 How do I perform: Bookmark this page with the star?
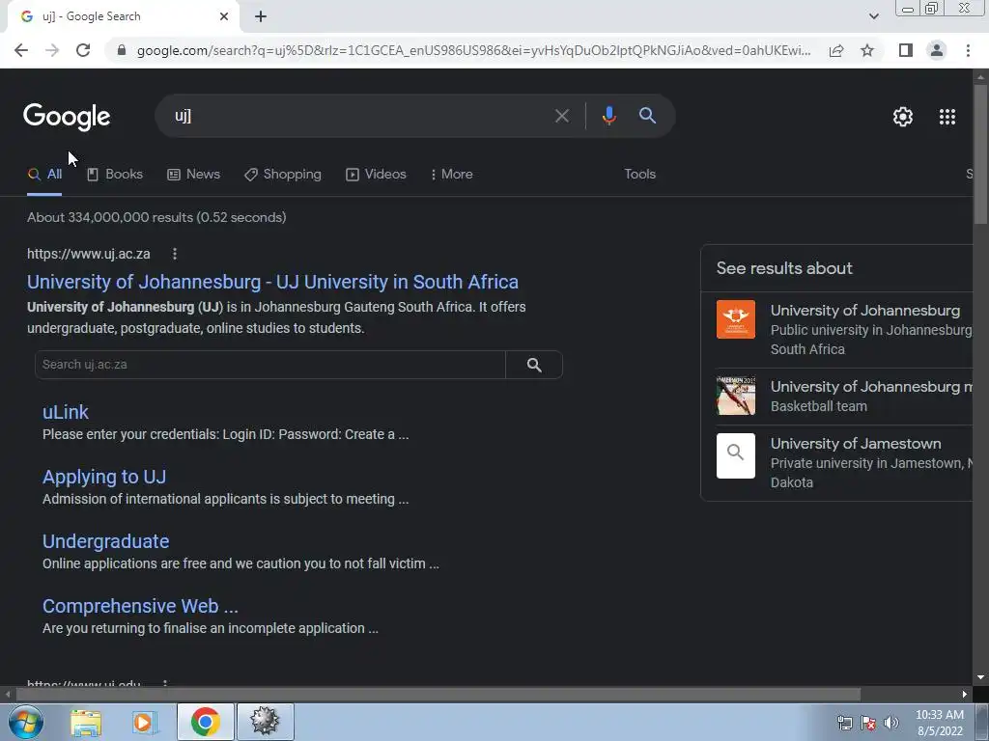click(x=867, y=50)
